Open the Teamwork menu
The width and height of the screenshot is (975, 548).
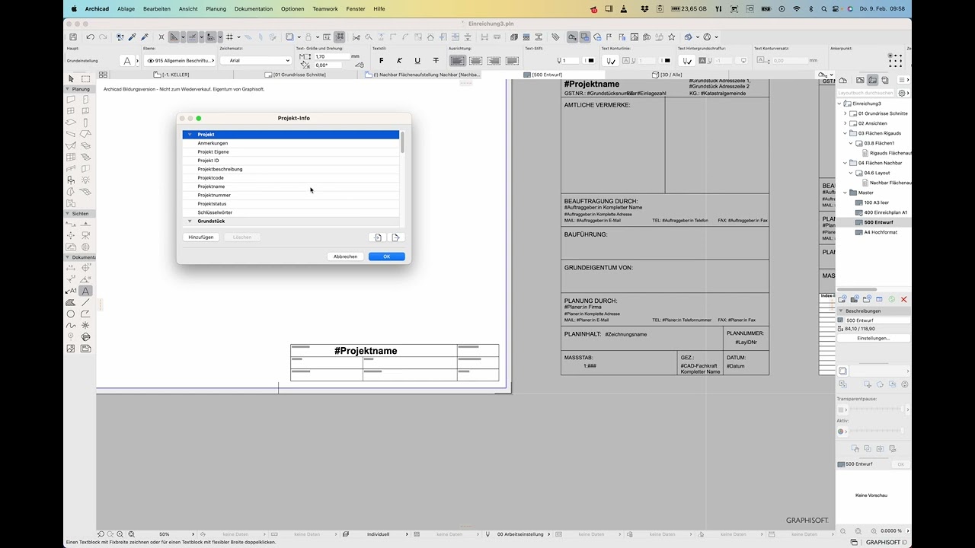[x=325, y=8]
